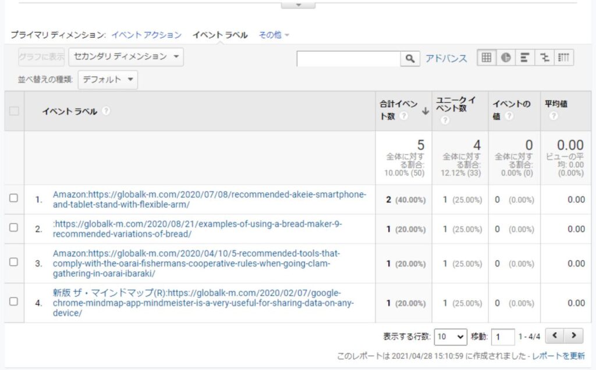Switch to イベント アクション dimension
This screenshot has width=596, height=370.
coord(147,35)
